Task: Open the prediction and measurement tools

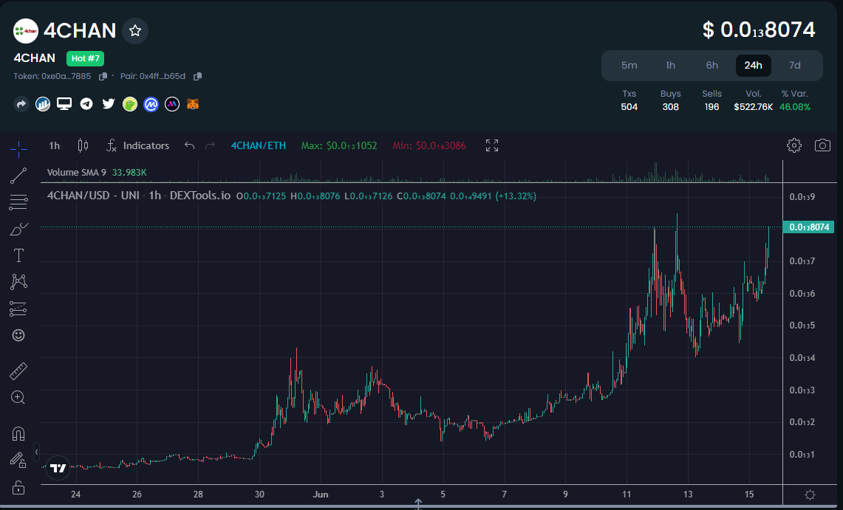Action: (x=18, y=309)
